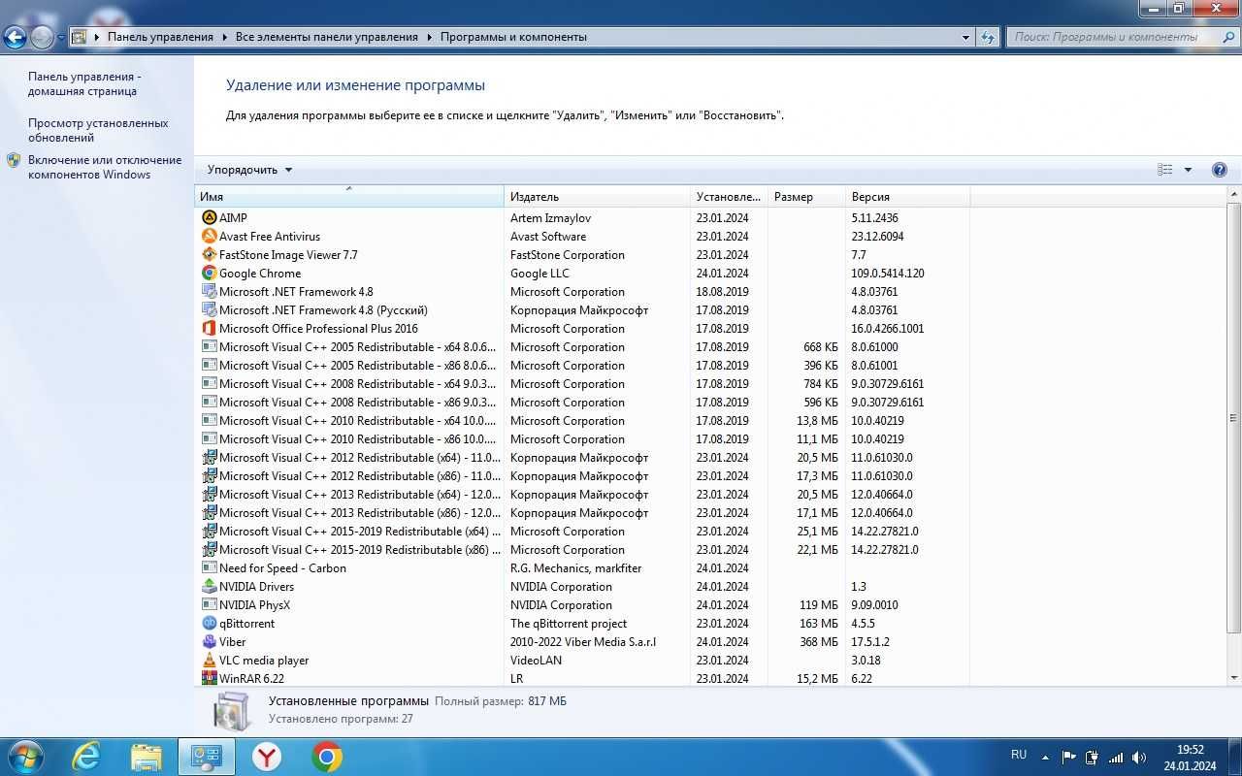Open Панель управления - домашняя страница link
The image size is (1242, 776).
click(x=84, y=84)
